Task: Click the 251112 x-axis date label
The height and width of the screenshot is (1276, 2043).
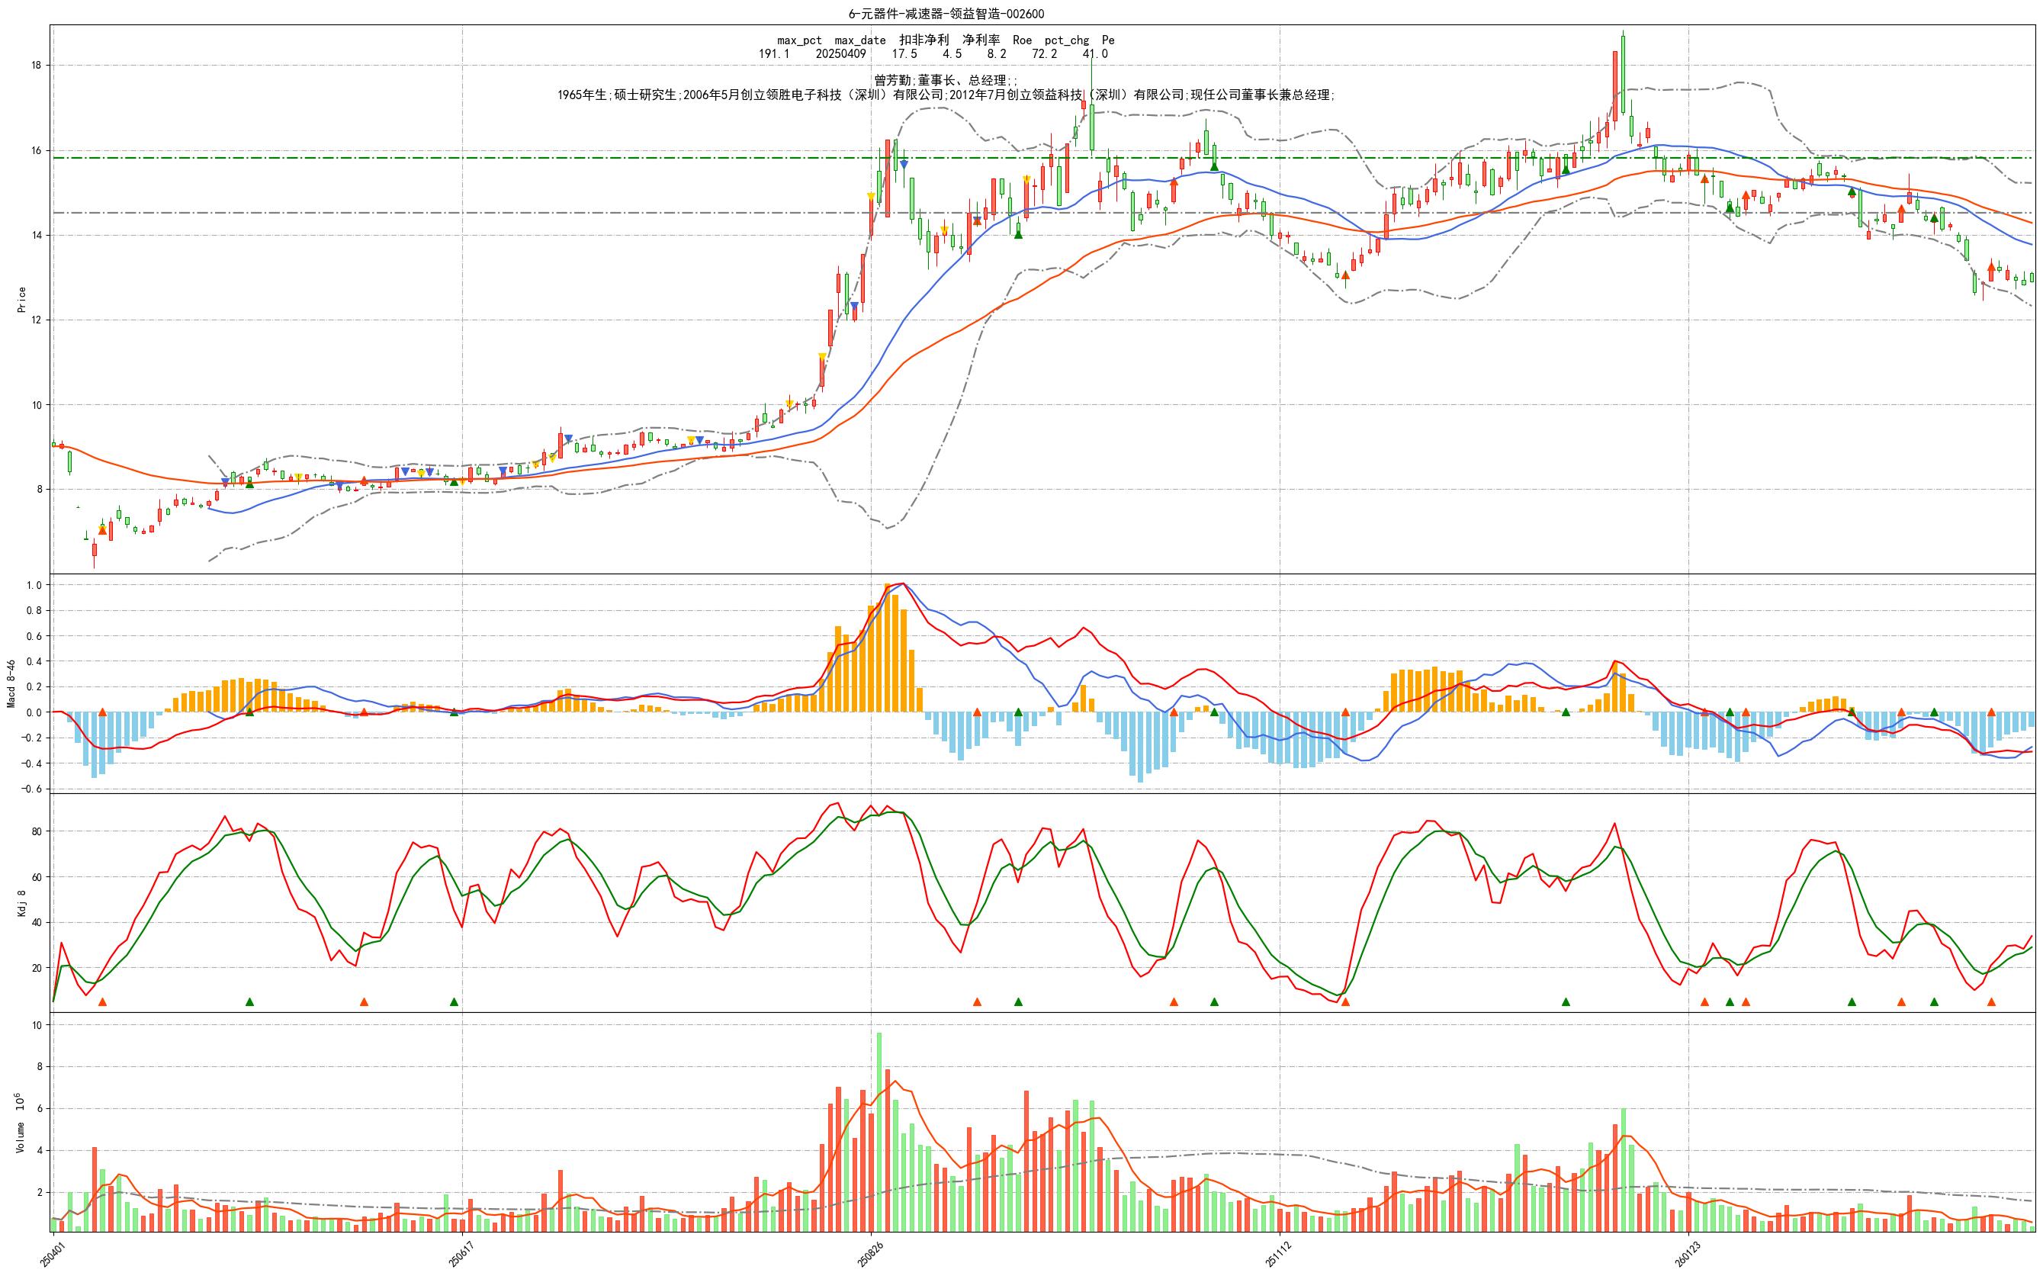Action: [x=1277, y=1254]
